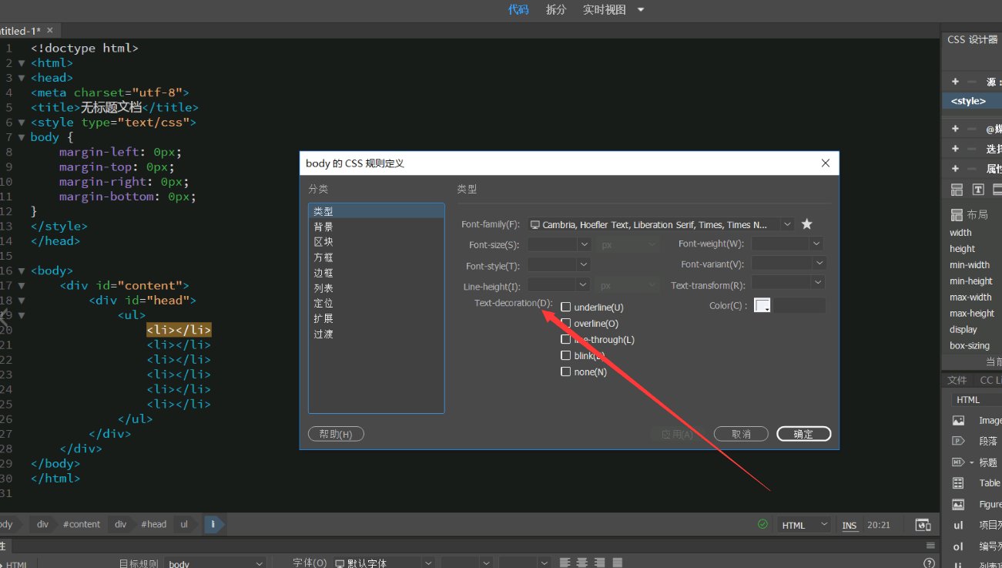Close the untitled-1 document tab
The height and width of the screenshot is (568, 1002).
click(50, 30)
